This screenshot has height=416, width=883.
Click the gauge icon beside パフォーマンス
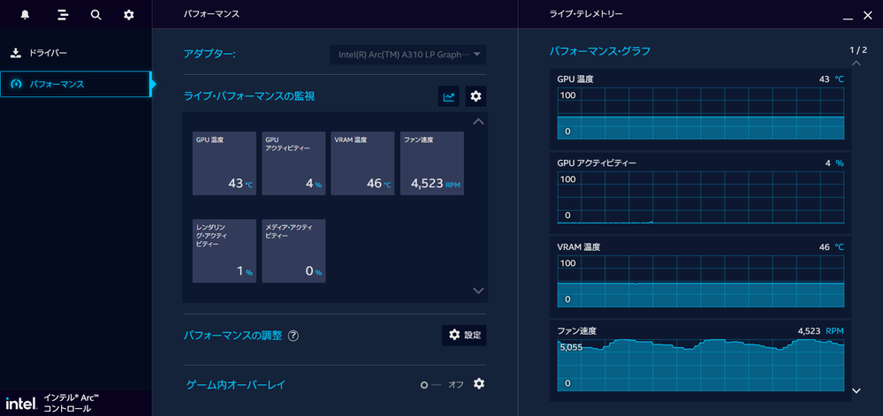click(x=16, y=85)
